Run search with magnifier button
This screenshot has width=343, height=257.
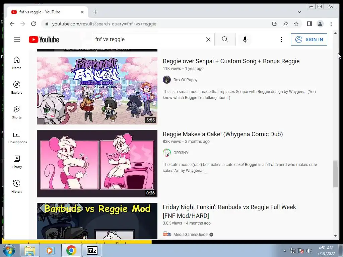point(225,39)
